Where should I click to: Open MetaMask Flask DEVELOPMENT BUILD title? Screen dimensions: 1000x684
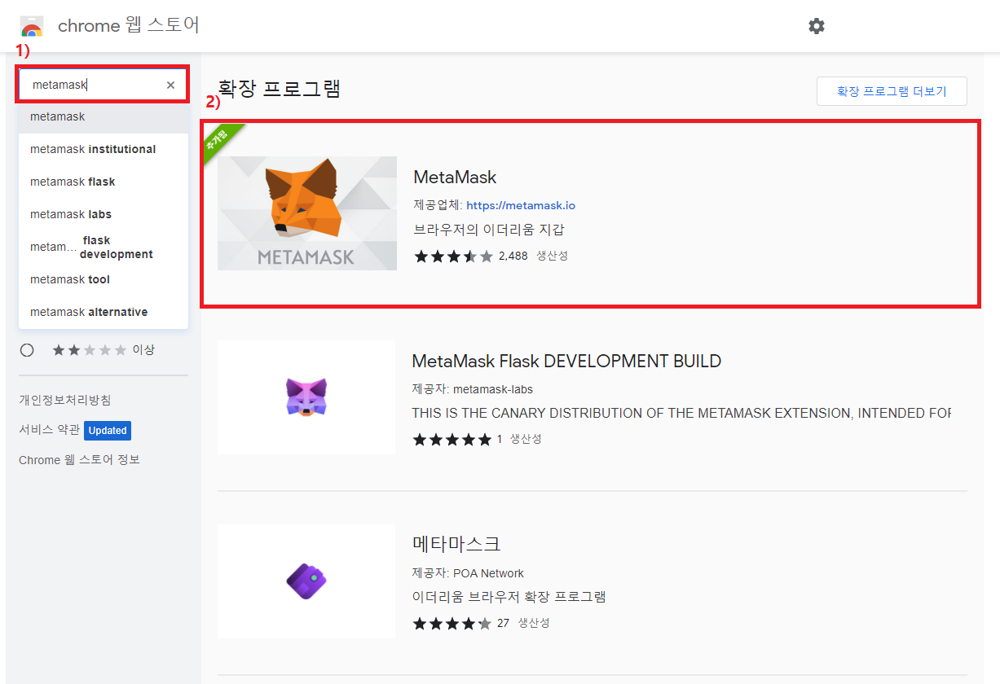click(x=566, y=361)
